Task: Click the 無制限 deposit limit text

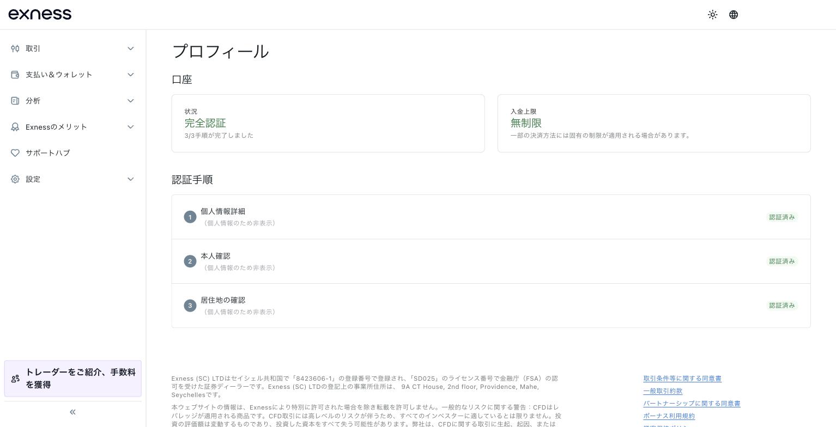Action: pyautogui.click(x=526, y=123)
